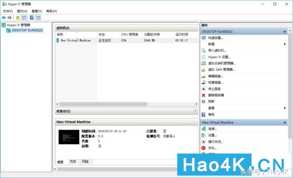Image resolution: width=293 pixels, height=178 pixels.
Task: Click the 2048 MB memory cell
Action: pyautogui.click(x=149, y=41)
